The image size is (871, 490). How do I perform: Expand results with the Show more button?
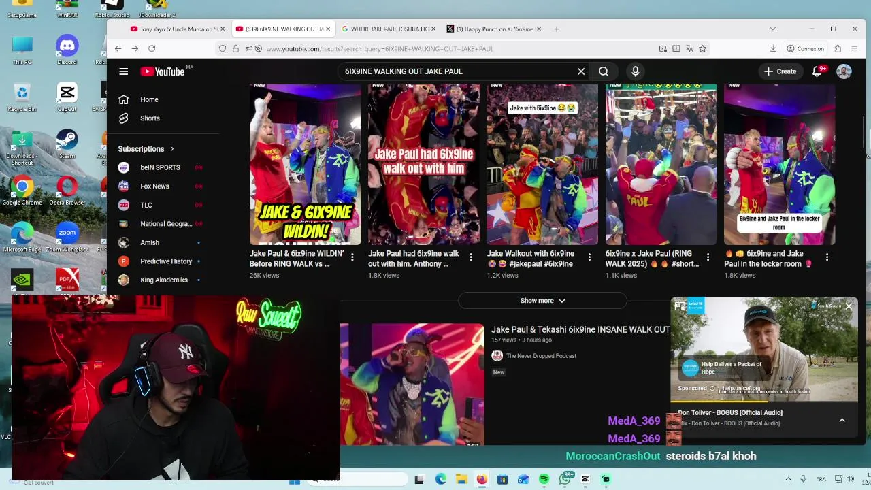(x=542, y=301)
